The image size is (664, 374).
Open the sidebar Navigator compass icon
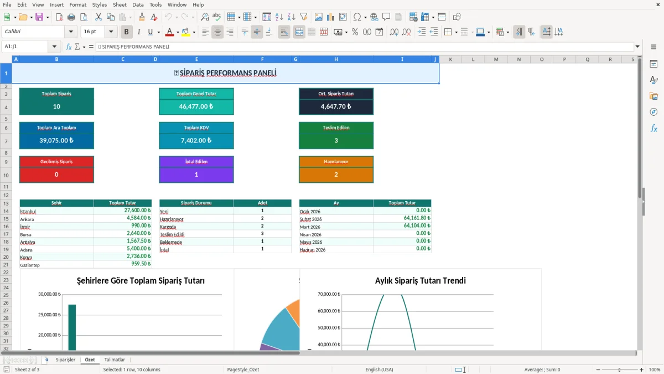pos(653,112)
